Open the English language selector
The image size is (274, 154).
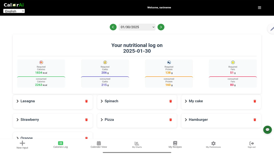coord(14,11)
